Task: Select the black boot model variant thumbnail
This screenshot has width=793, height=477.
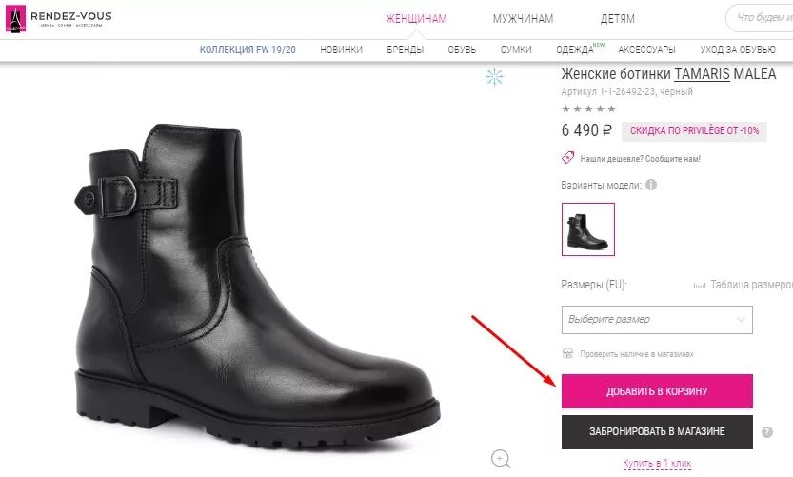Action: 588,229
